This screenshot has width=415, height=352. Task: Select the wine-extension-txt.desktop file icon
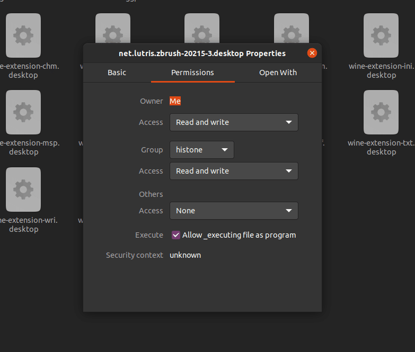[381, 112]
